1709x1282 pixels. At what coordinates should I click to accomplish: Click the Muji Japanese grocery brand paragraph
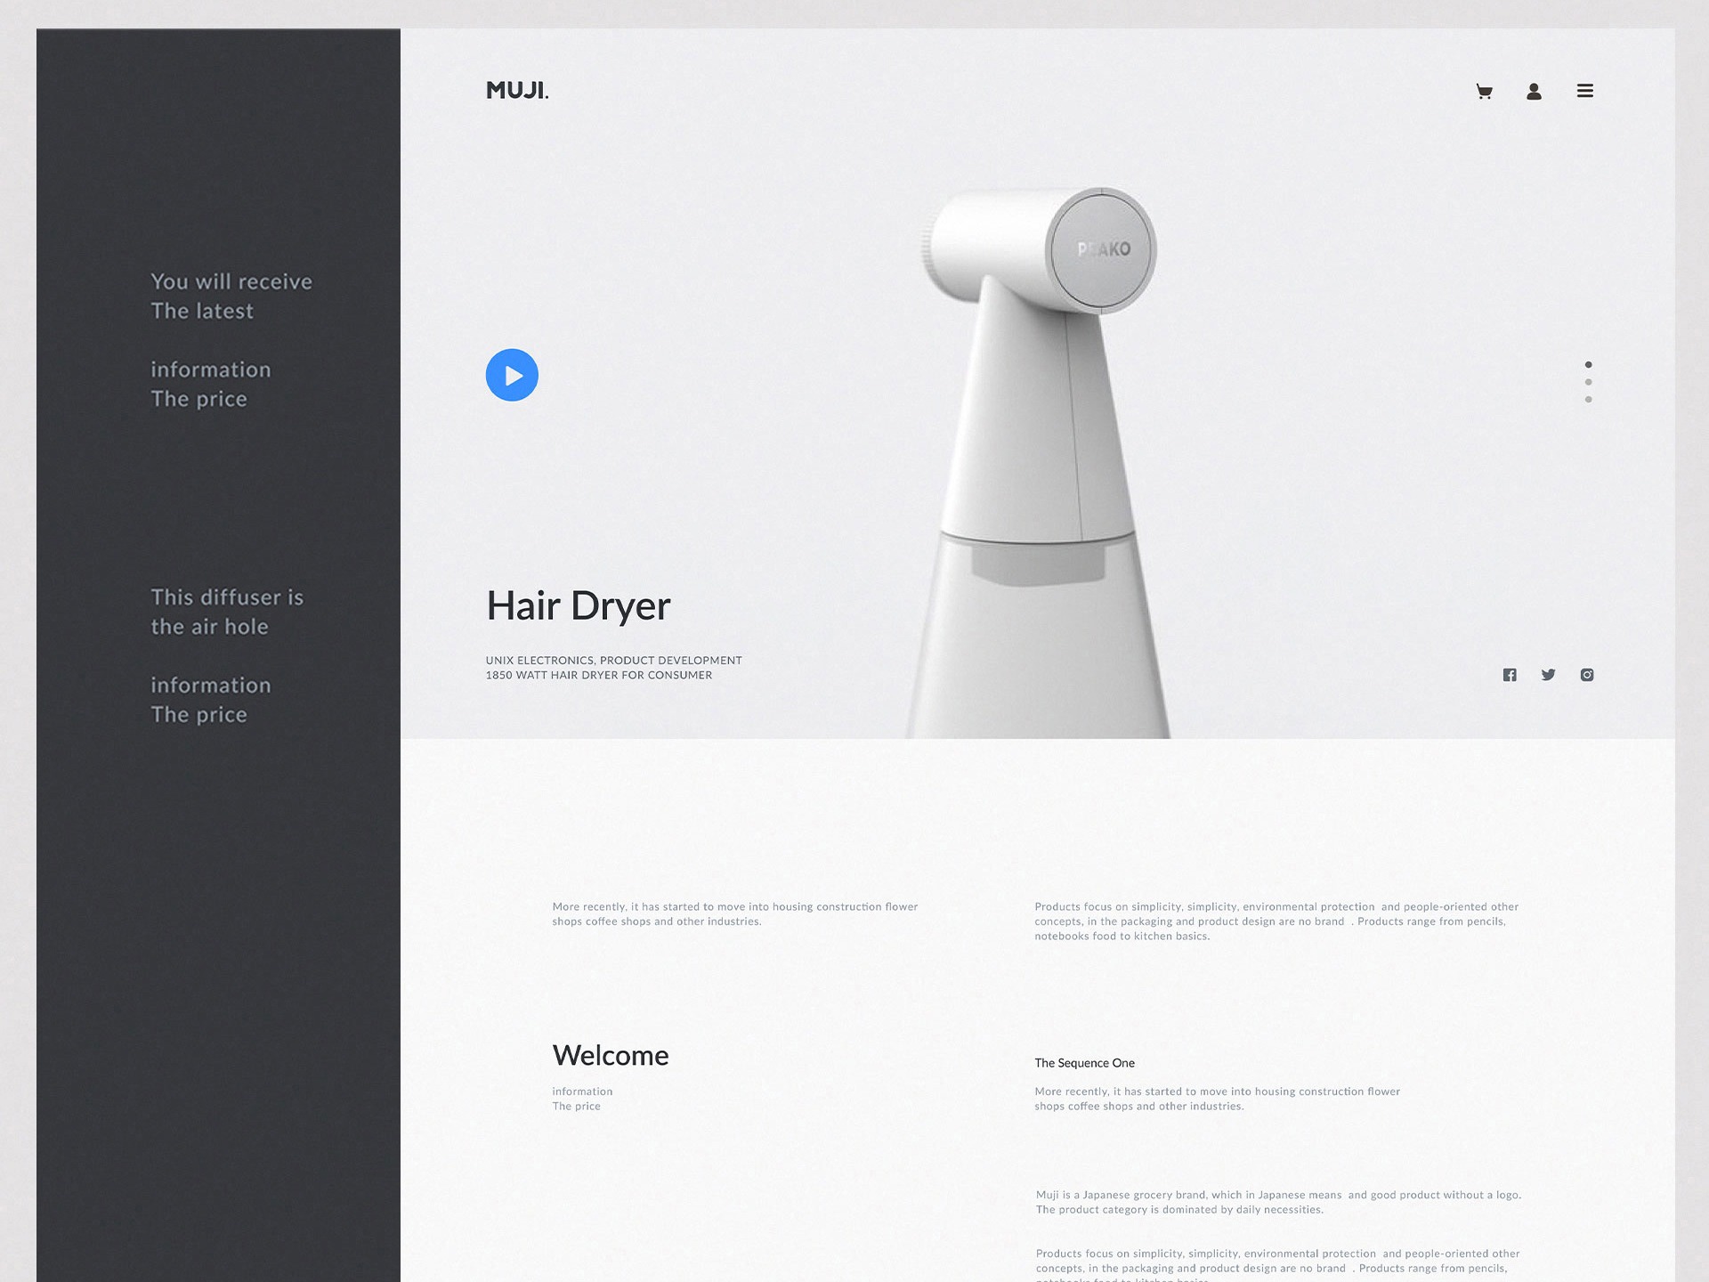tap(1277, 1202)
